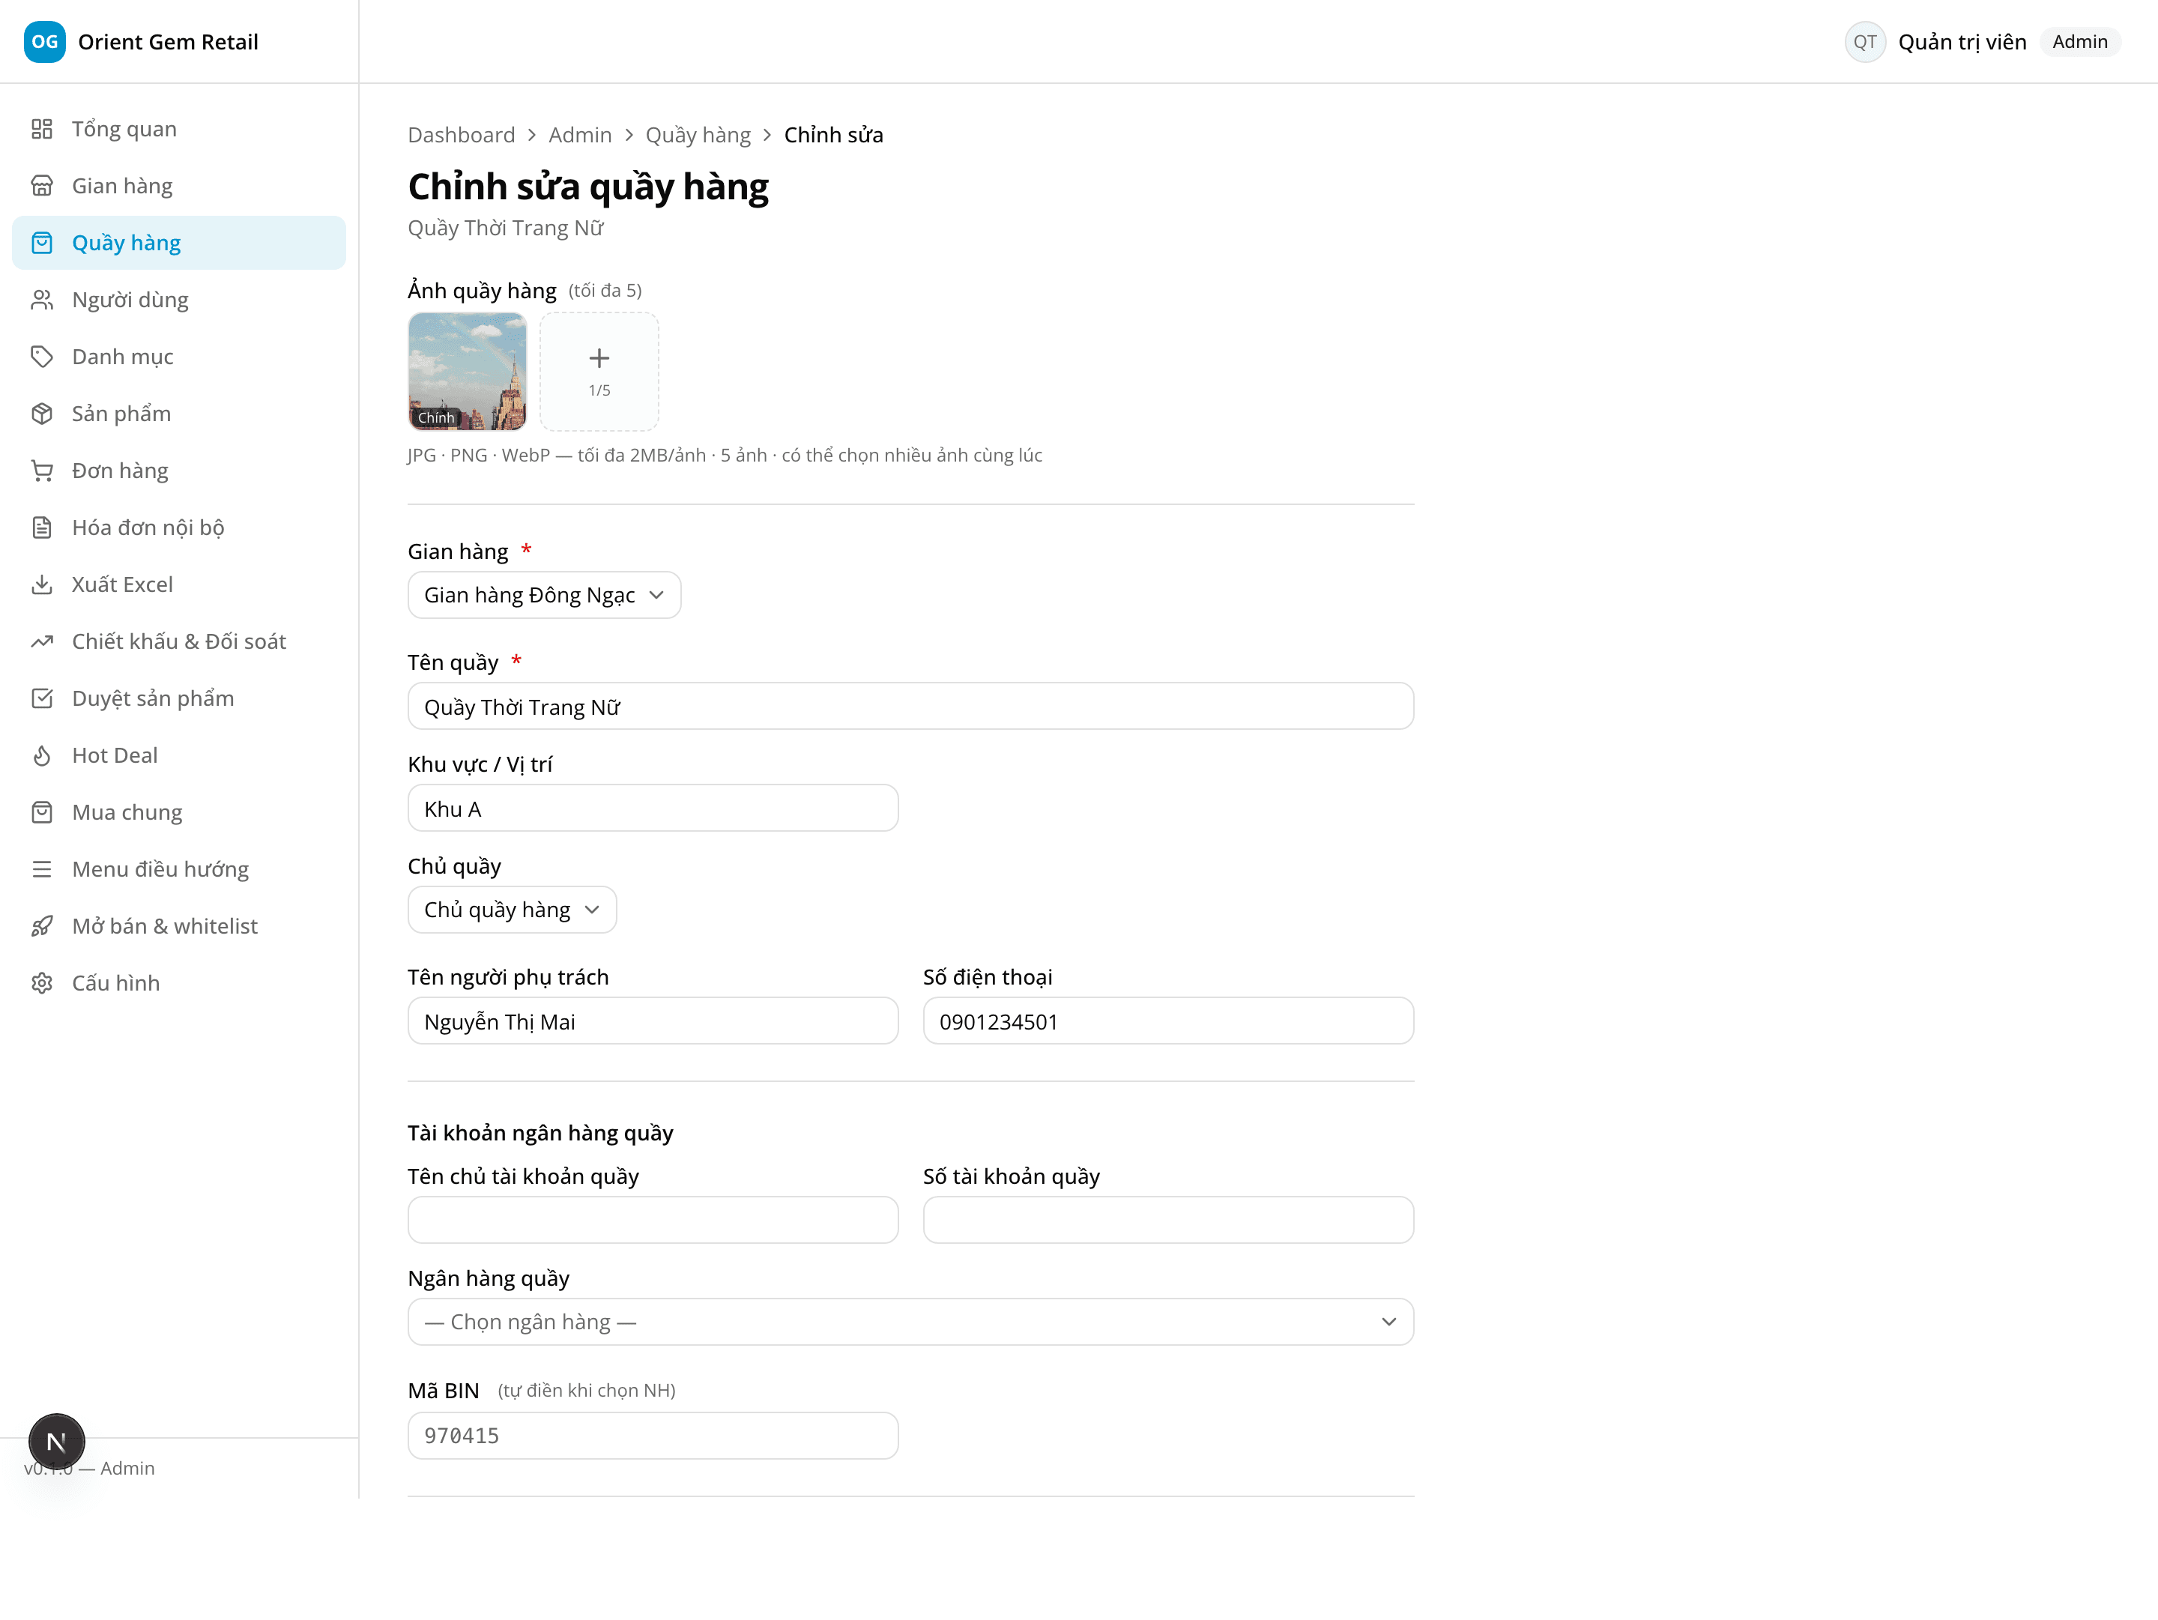Open Tổng quan in the sidebar

click(178, 129)
